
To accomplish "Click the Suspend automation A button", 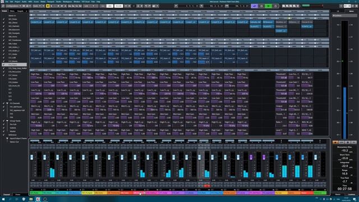I will point(65,6).
